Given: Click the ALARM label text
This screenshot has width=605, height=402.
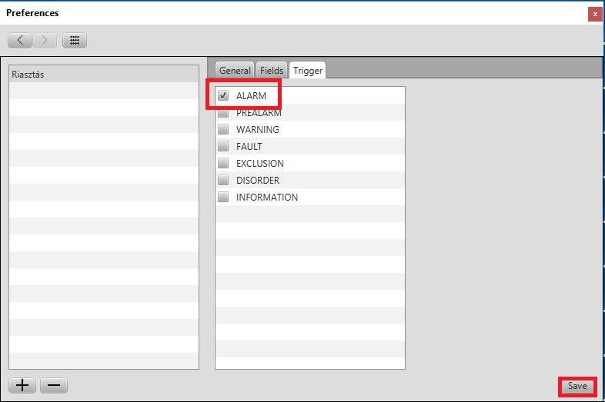Looking at the screenshot, I should coord(251,96).
